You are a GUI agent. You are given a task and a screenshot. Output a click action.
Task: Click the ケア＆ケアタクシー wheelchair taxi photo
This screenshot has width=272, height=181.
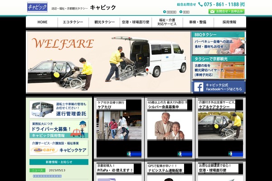click(x=220, y=126)
